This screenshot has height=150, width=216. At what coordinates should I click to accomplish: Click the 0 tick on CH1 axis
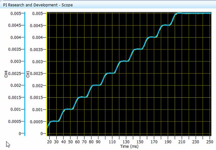[41, 134]
